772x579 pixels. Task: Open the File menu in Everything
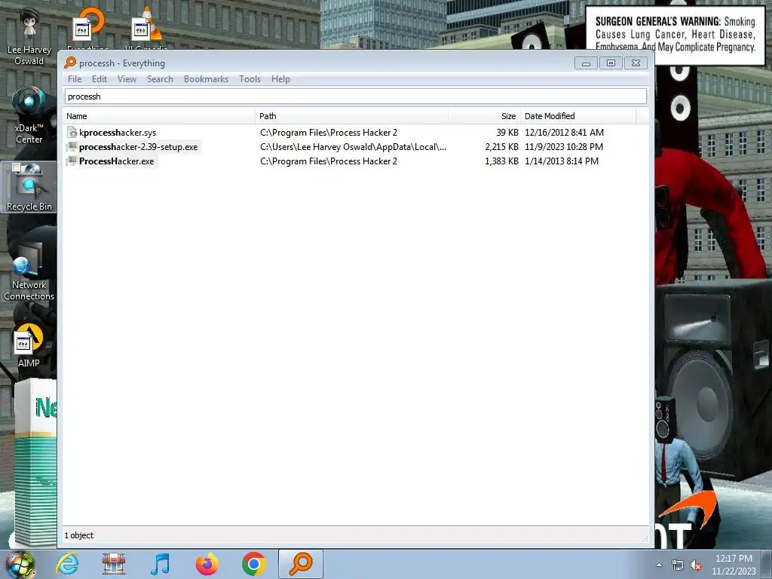click(75, 78)
